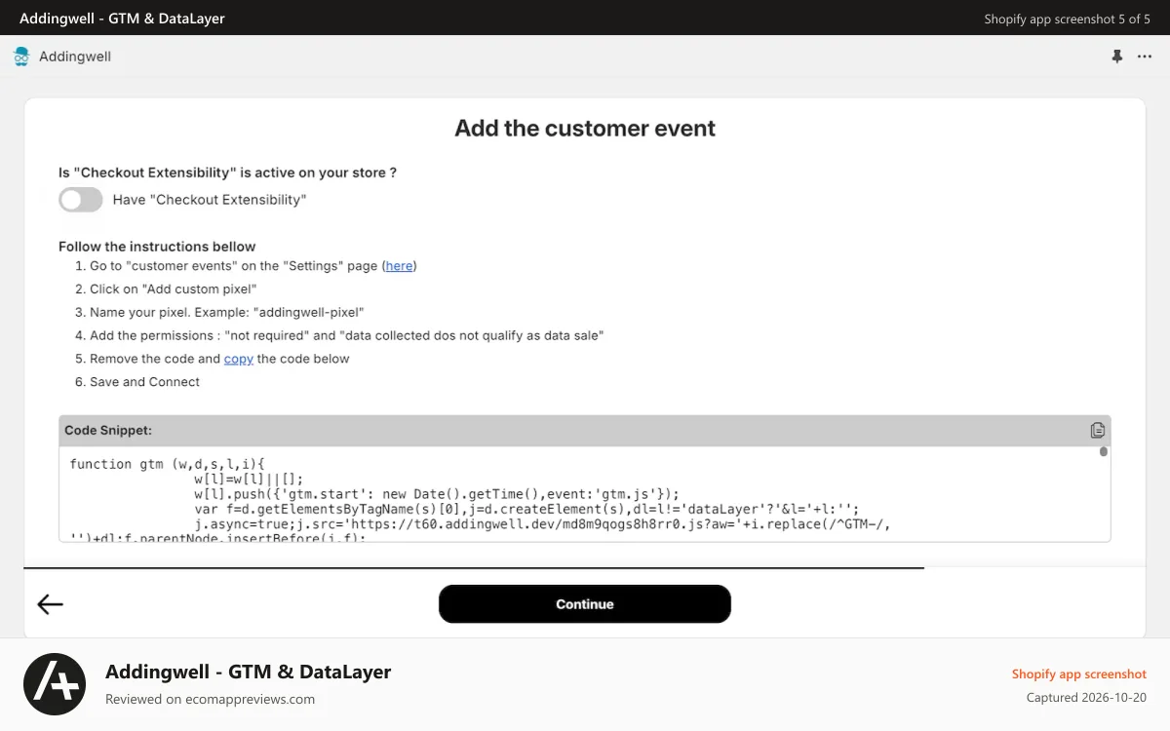This screenshot has width=1170, height=731.
Task: Click the Addingwell logo icon
Action: point(21,57)
